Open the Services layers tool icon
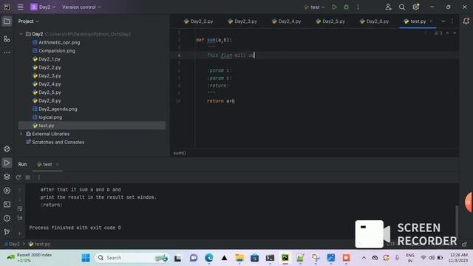This screenshot has height=266, width=473. click(7, 177)
